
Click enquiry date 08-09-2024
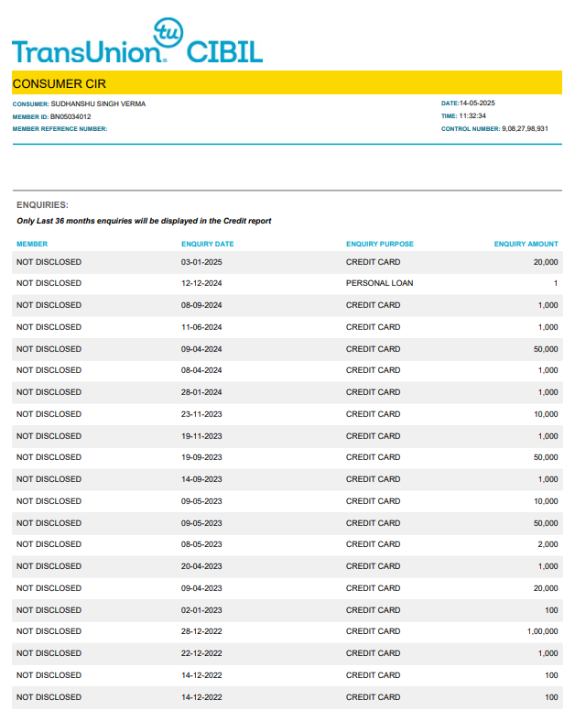(x=201, y=305)
